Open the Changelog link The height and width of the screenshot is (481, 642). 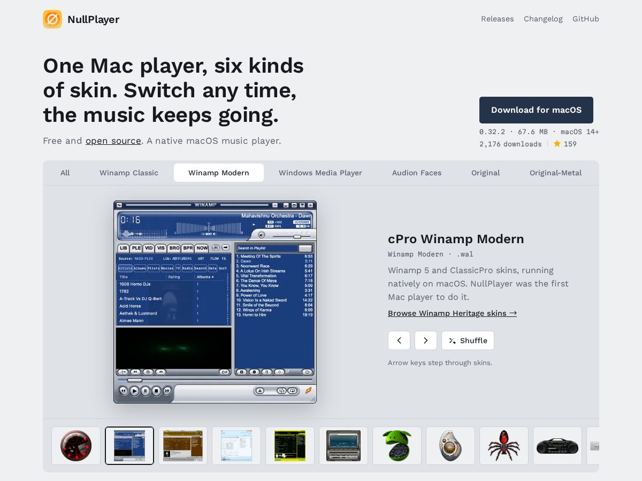[x=543, y=19]
